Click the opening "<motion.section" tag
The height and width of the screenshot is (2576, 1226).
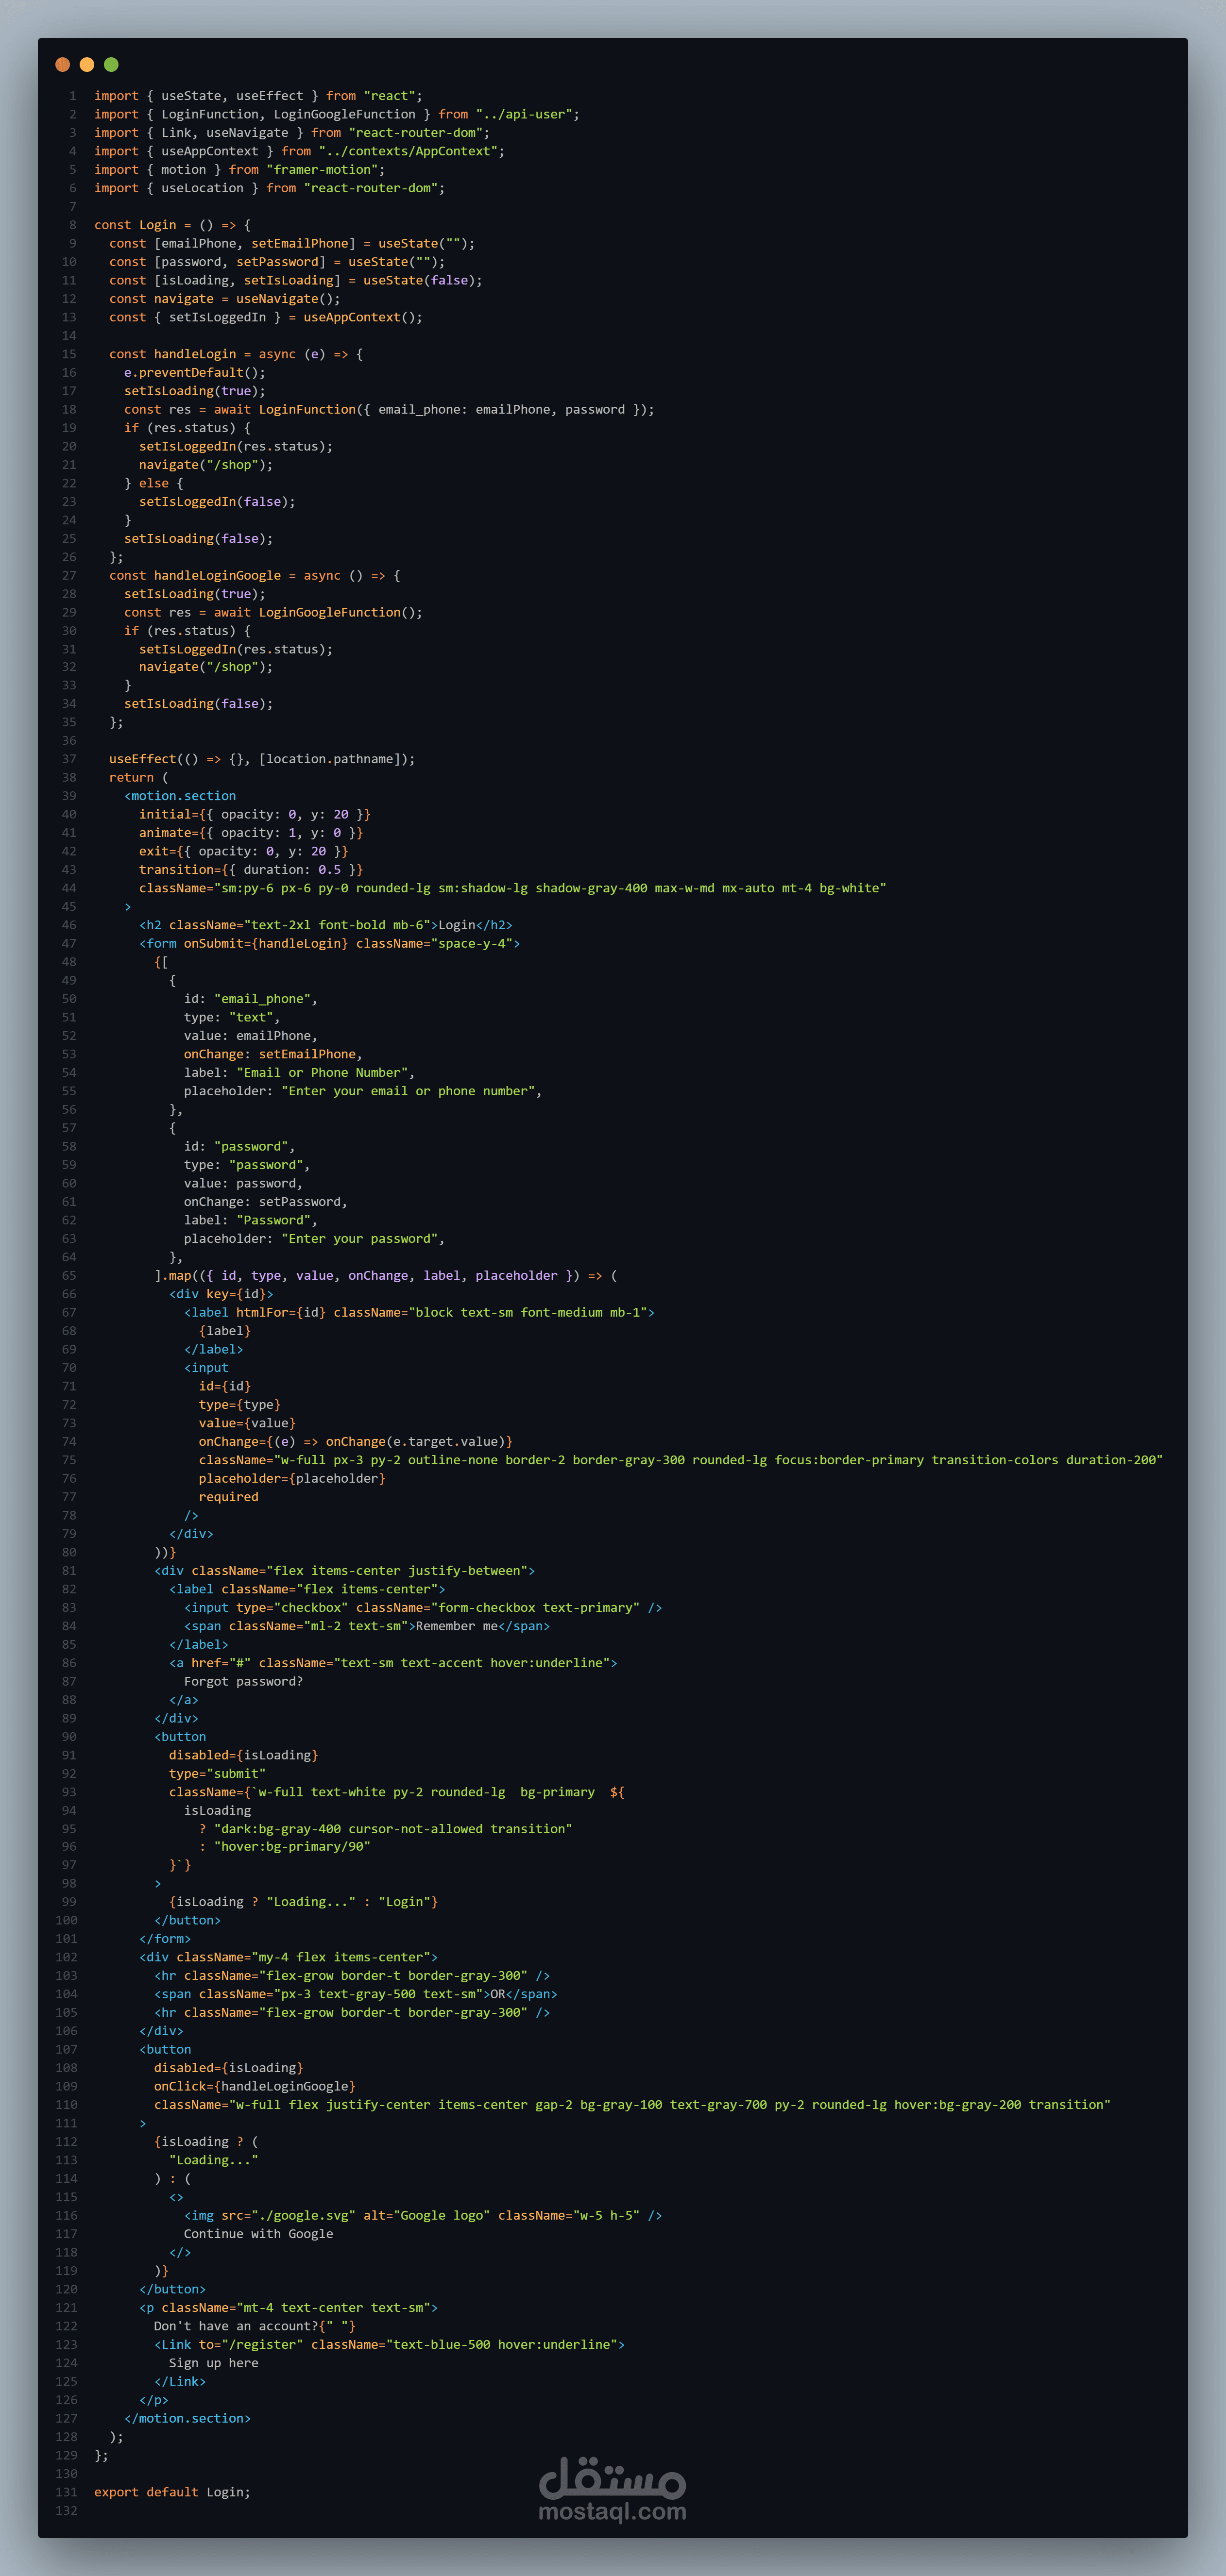[180, 796]
